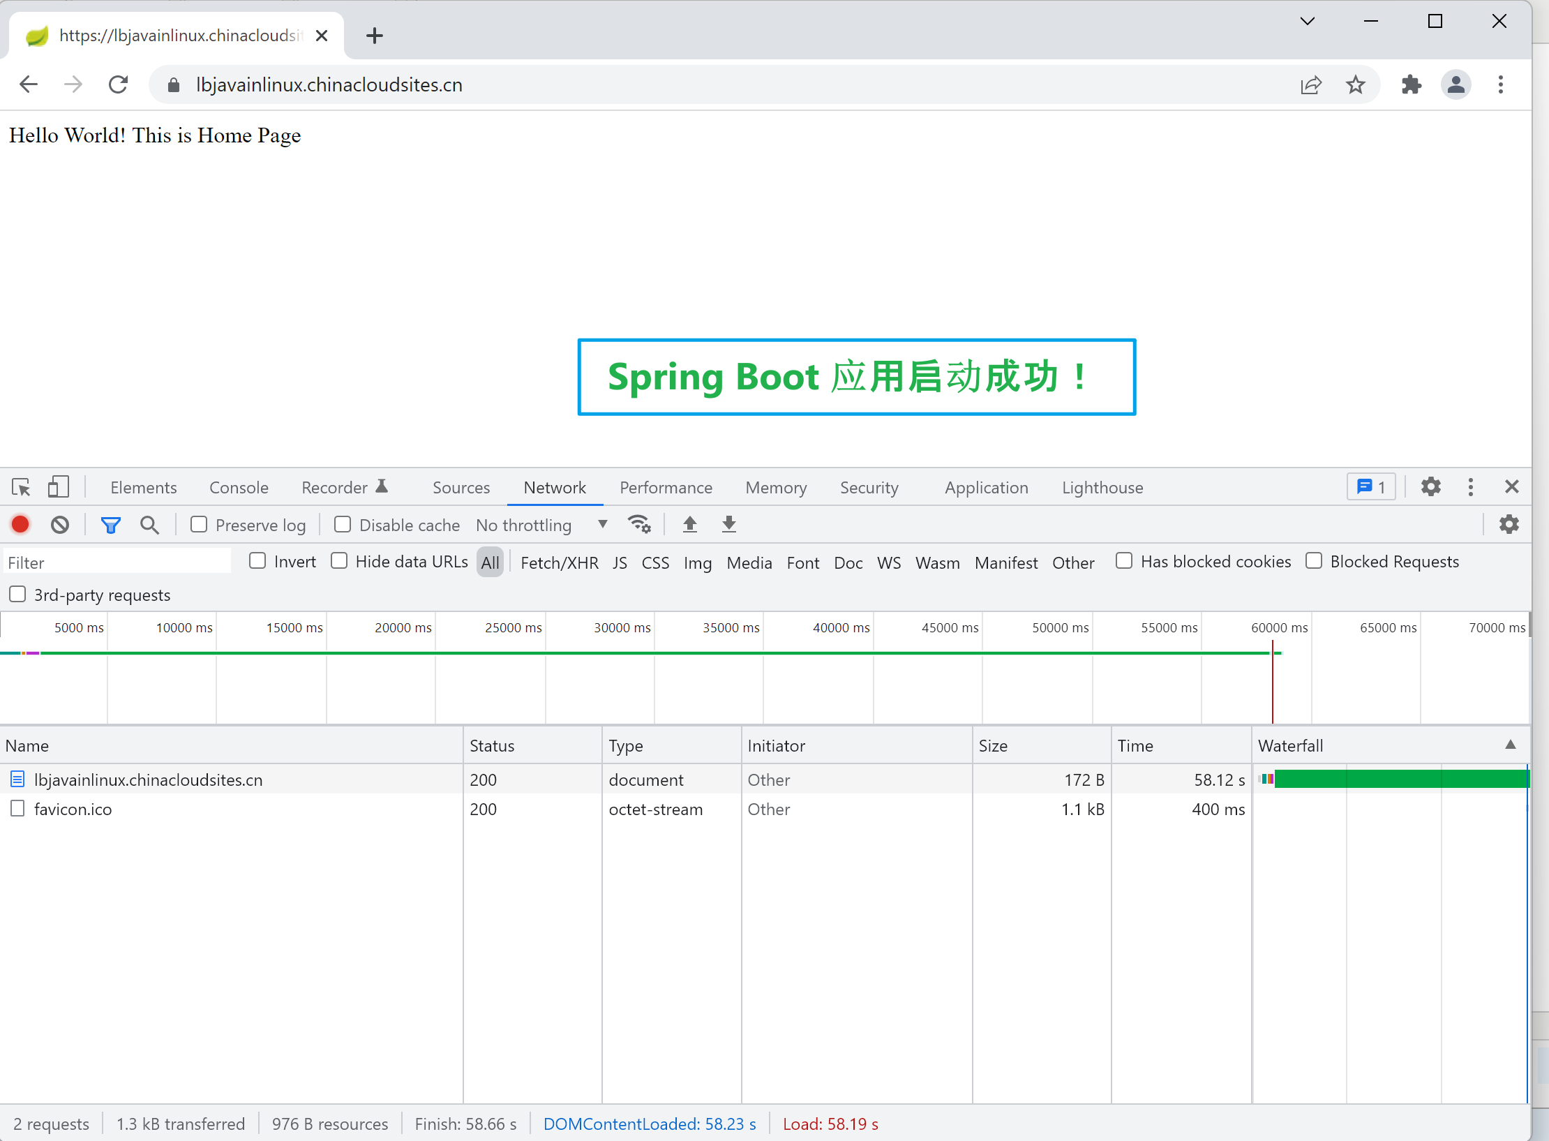Import HAR file upload arrow
Viewport: 1549px width, 1141px height.
689,524
